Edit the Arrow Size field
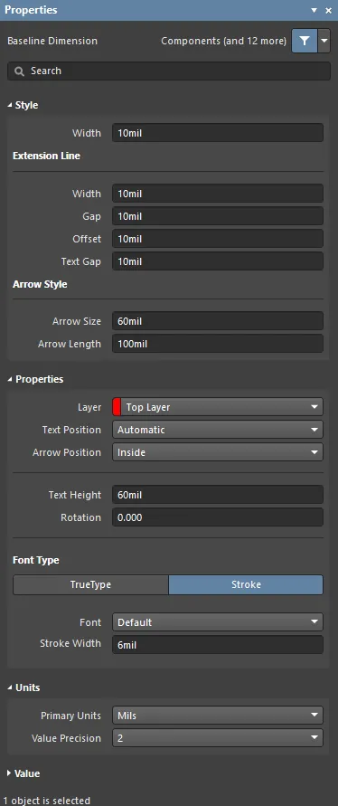 [x=218, y=321]
